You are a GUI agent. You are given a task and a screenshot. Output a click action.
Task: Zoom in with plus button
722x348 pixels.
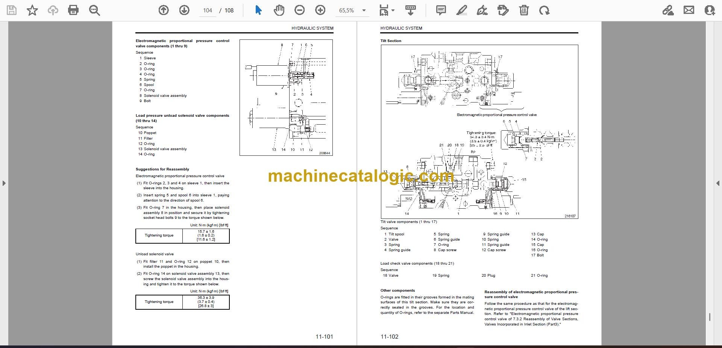tap(320, 10)
